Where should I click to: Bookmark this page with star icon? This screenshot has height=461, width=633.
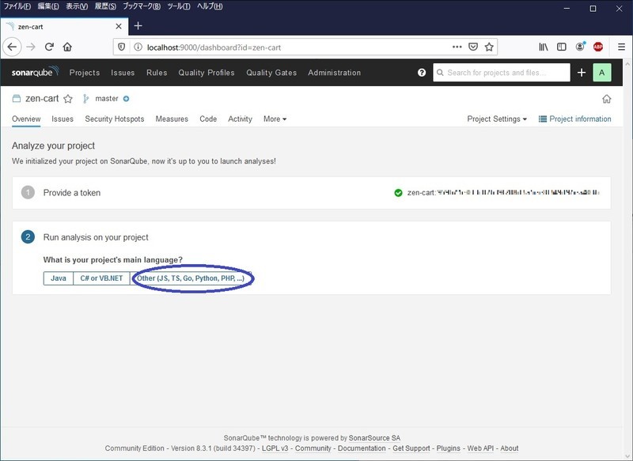click(x=489, y=47)
